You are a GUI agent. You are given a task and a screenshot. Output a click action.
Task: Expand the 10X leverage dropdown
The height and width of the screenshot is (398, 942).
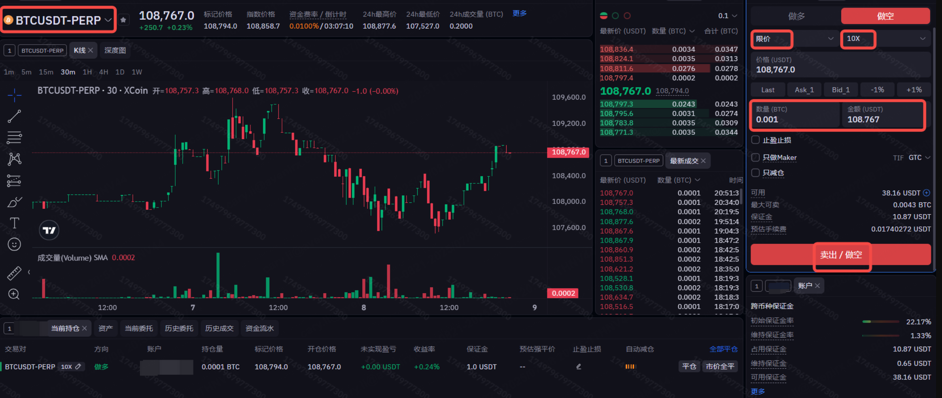pyautogui.click(x=885, y=39)
